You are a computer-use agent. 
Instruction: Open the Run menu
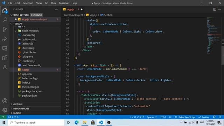click(x=54, y=3)
